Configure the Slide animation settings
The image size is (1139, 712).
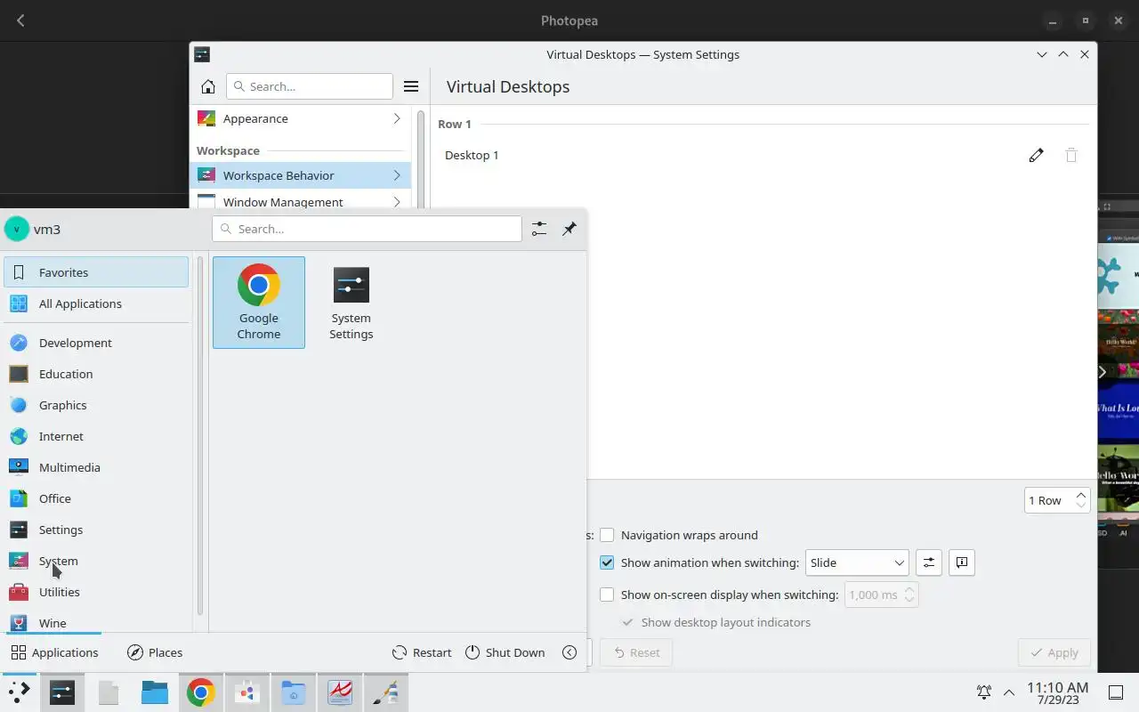928,562
